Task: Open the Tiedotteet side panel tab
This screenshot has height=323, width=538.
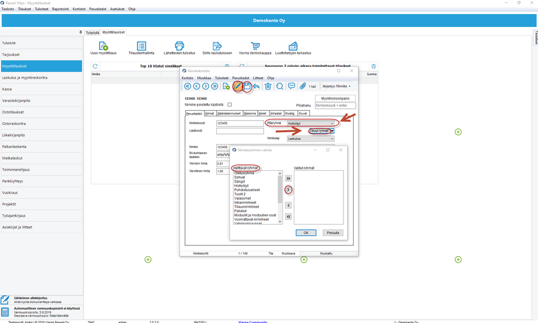Action: (535, 38)
